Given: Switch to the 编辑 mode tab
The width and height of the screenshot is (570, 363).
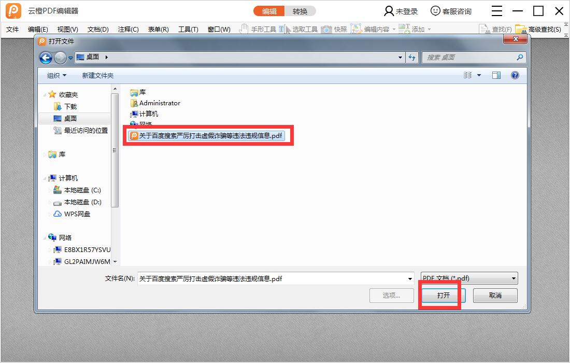Looking at the screenshot, I should coord(269,11).
